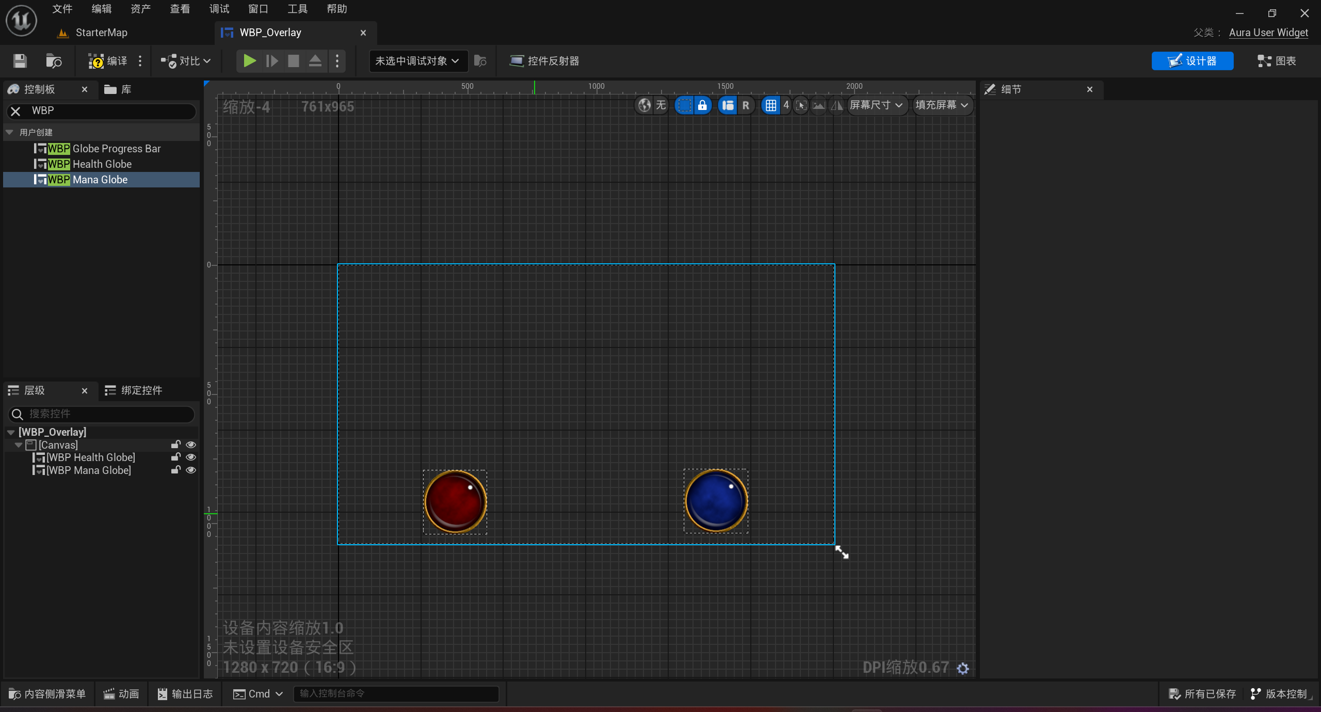Select WBP Mana Globe in palette
1321x712 pixels.
coord(101,180)
